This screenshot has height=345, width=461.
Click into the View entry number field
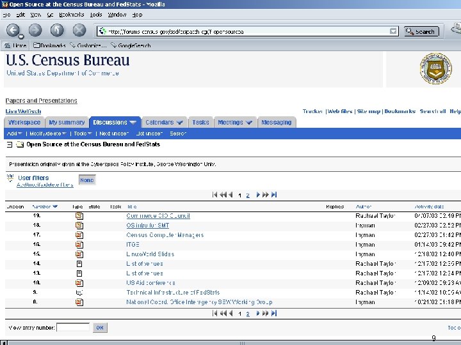coord(73,327)
